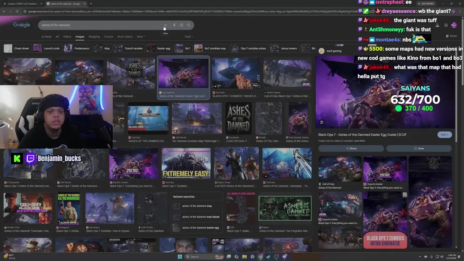
Task: Start voice search with the microphone icon
Action: [174, 25]
